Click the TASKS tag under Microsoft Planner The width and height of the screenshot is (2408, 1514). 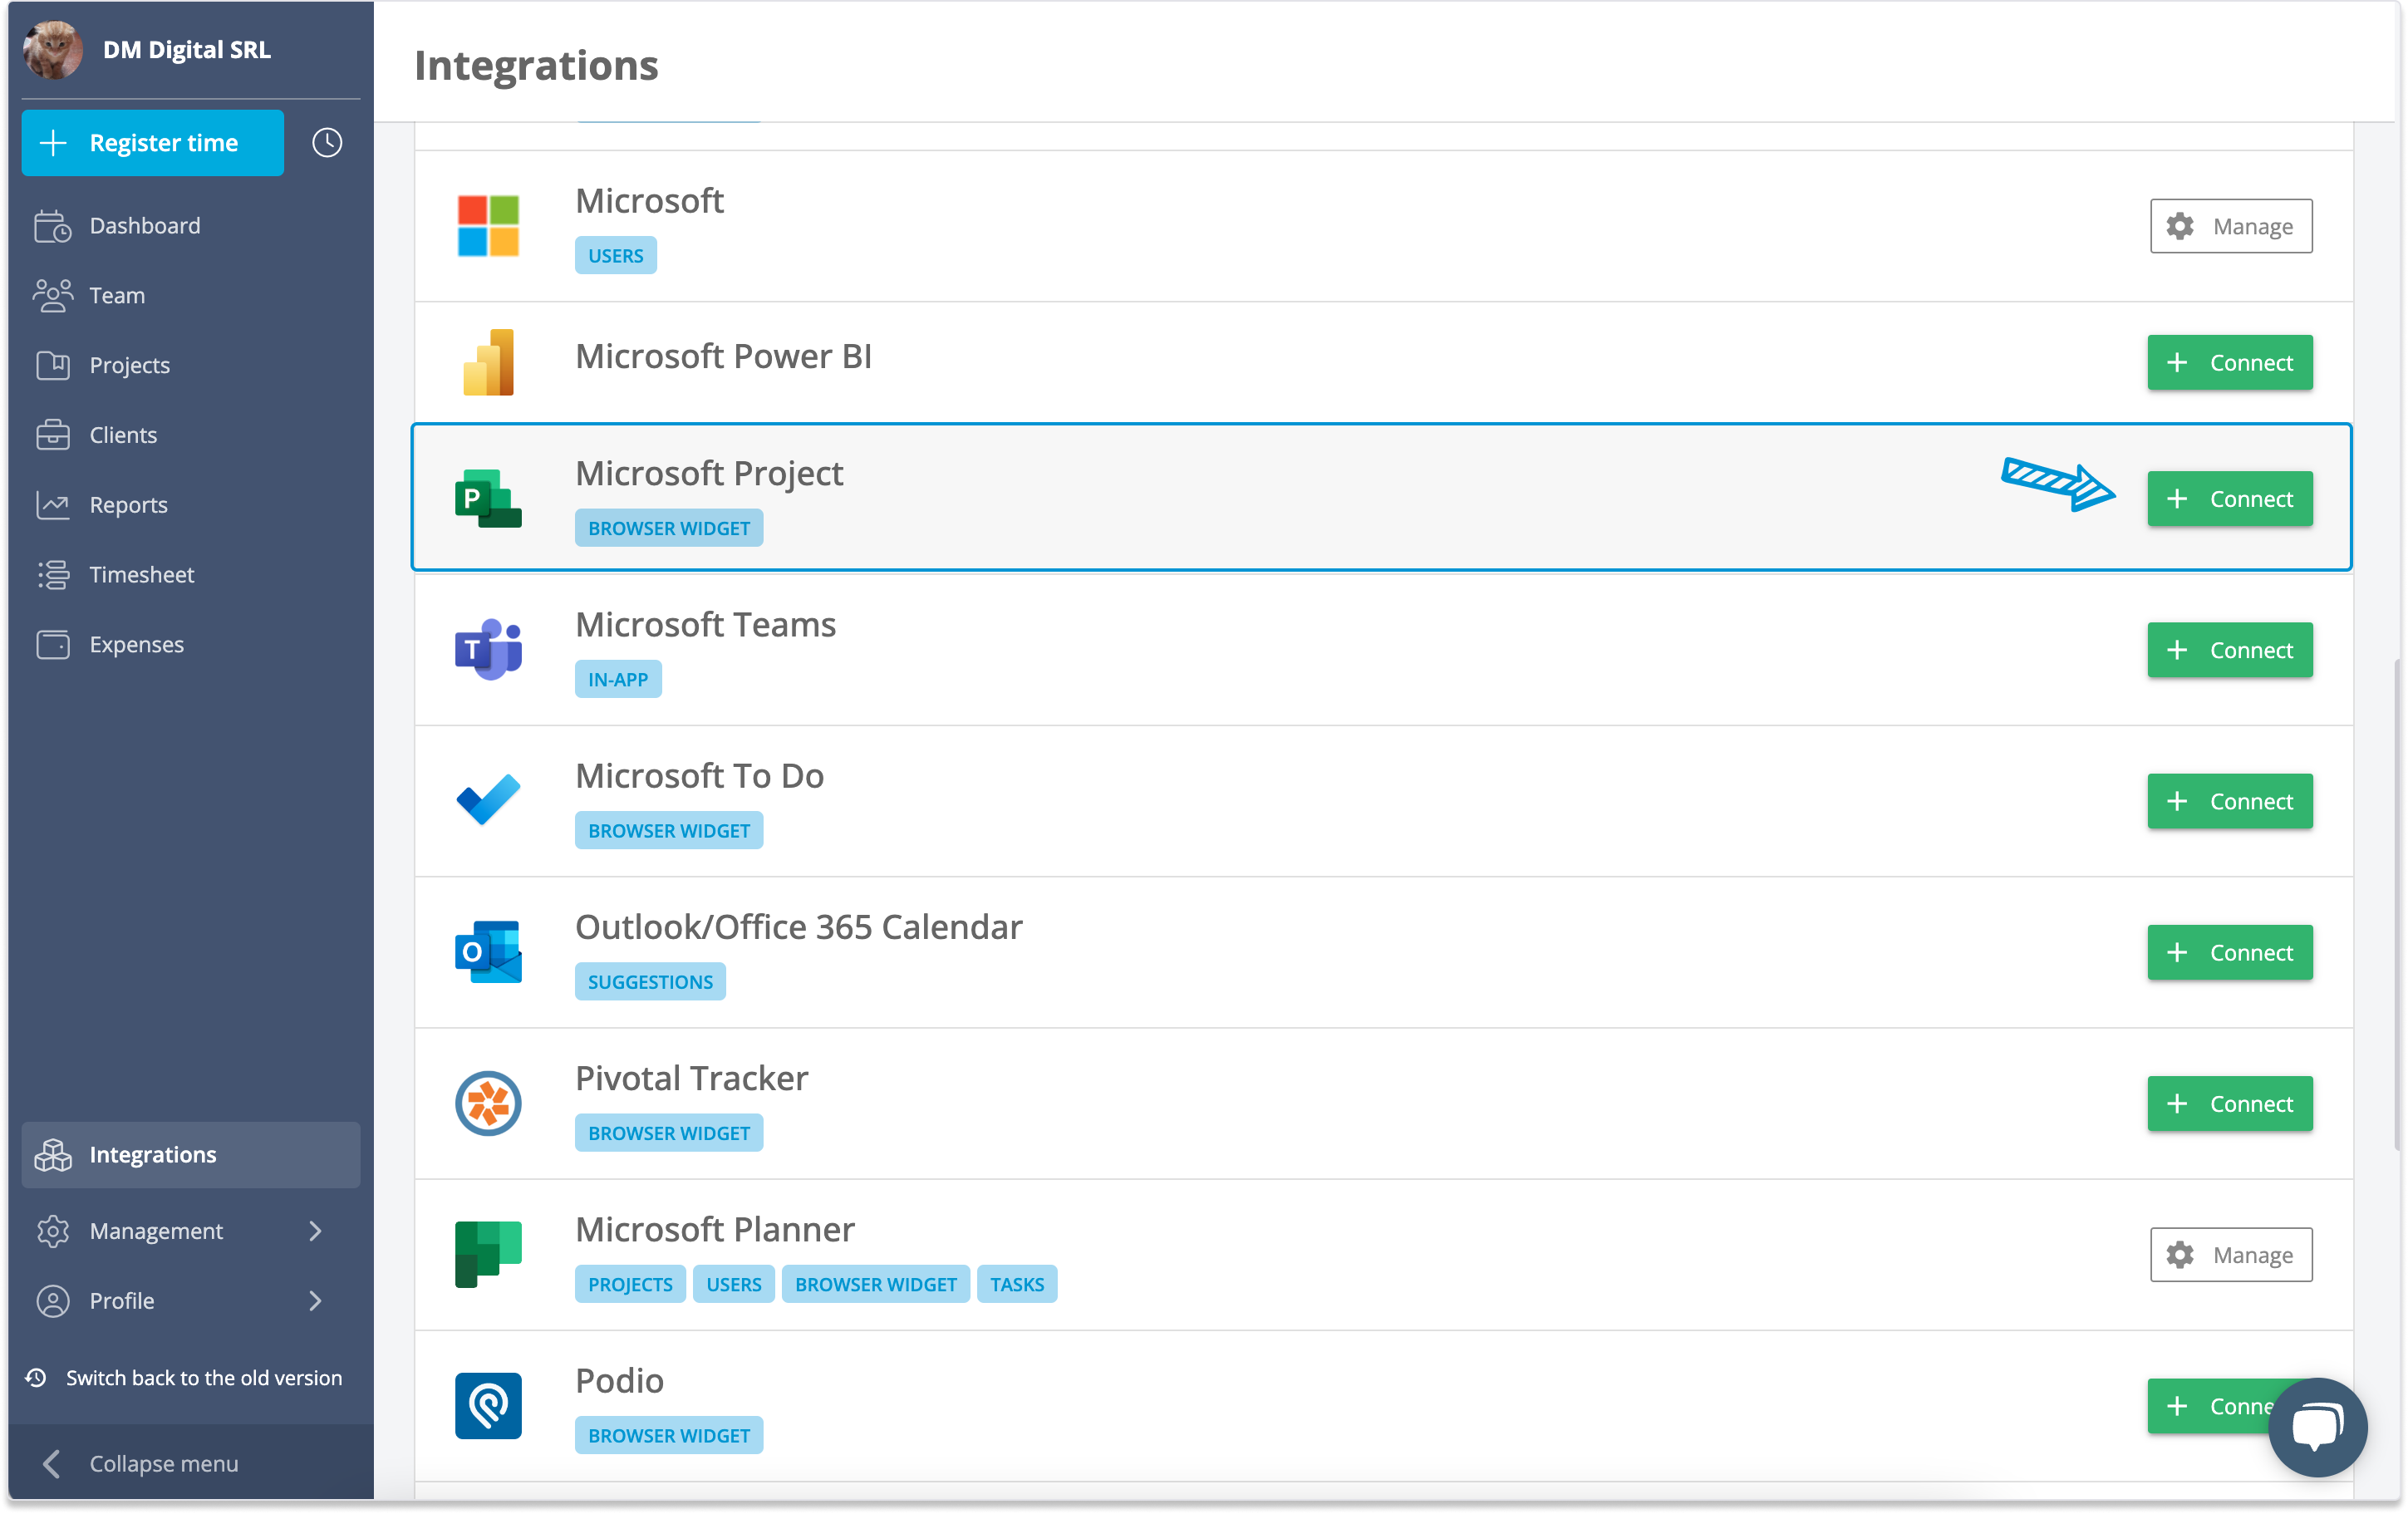coord(1017,1285)
